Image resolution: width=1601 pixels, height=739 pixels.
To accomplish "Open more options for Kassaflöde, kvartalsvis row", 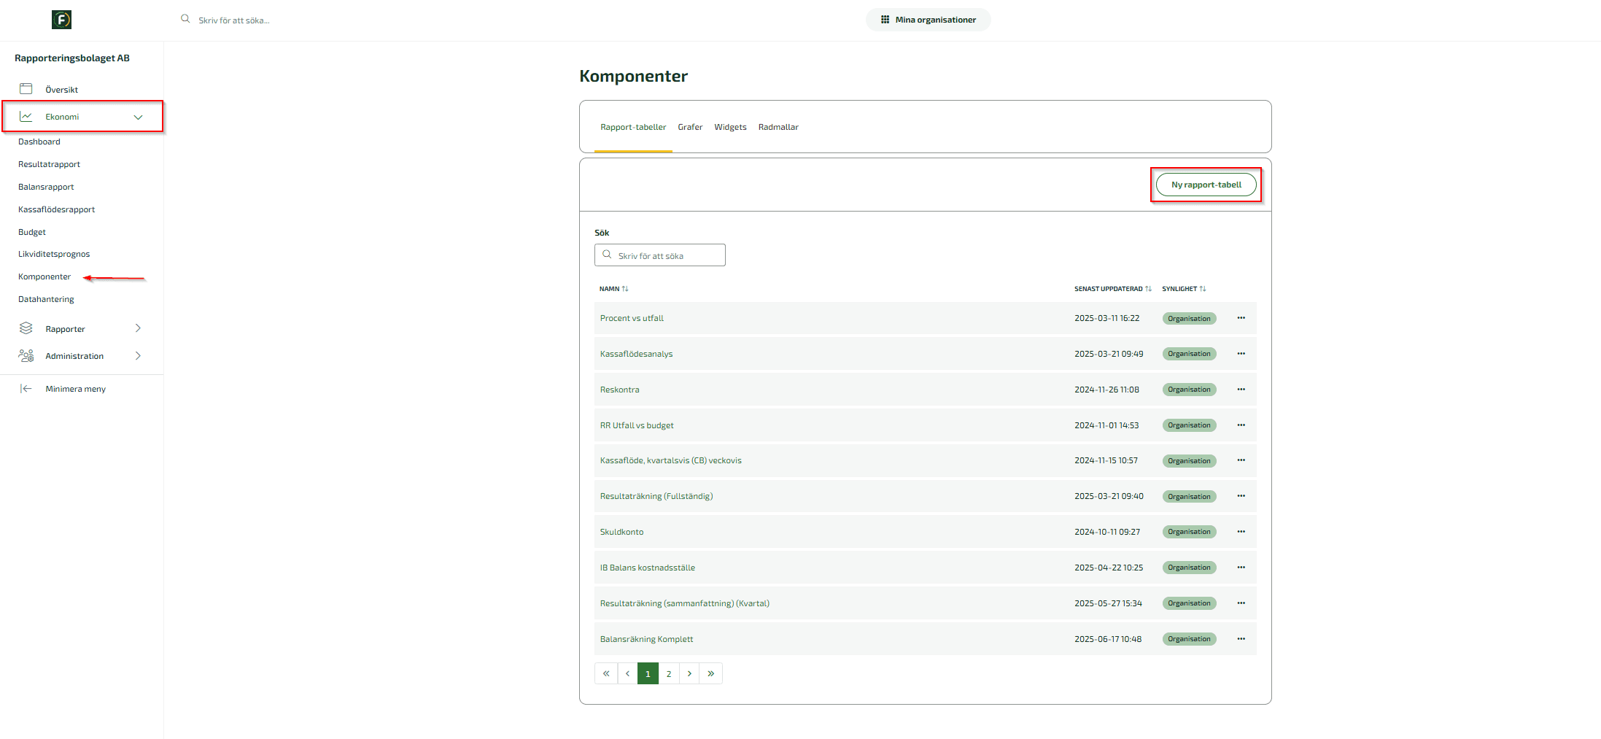I will (x=1241, y=460).
